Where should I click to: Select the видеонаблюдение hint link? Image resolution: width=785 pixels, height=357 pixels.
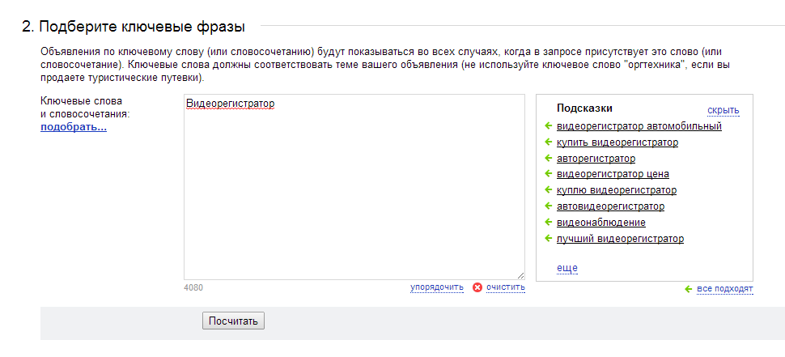tap(600, 223)
